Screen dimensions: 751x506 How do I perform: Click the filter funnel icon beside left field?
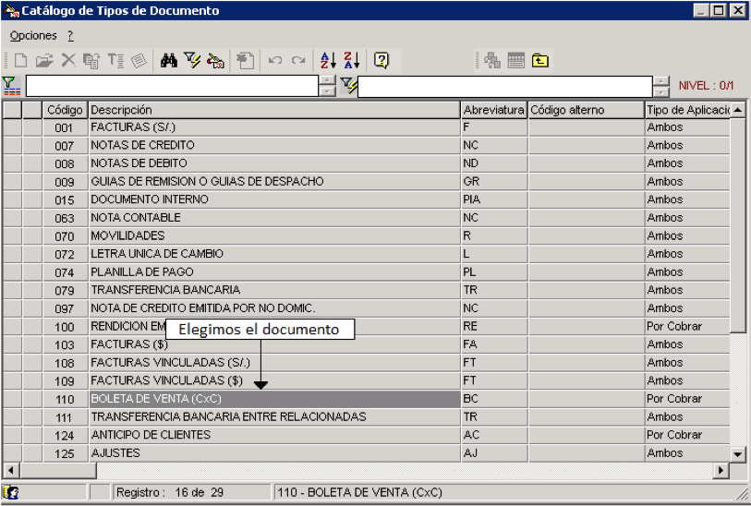(11, 86)
